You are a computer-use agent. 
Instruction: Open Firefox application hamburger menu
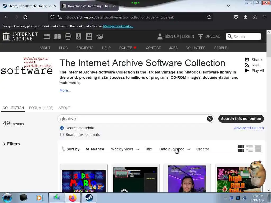[x=265, y=17]
